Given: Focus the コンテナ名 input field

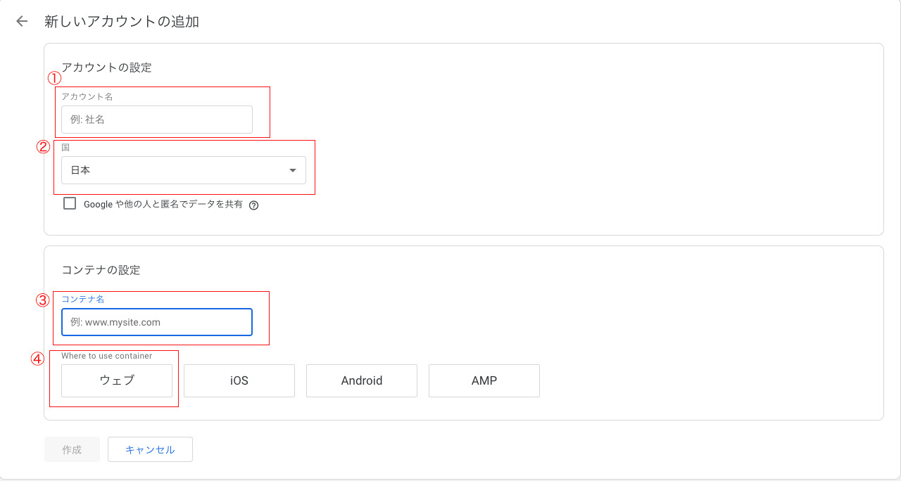Looking at the screenshot, I should (156, 322).
